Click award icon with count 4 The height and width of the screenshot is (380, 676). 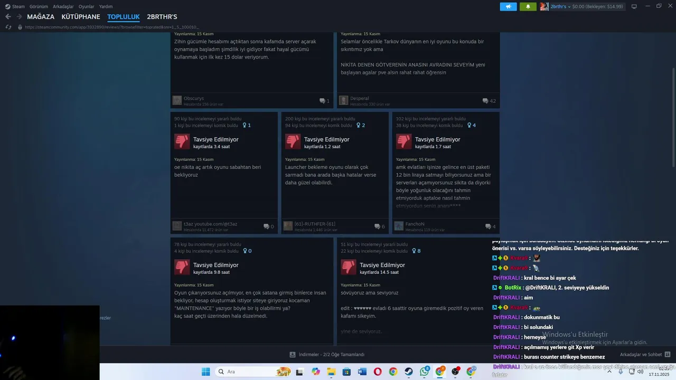tap(470, 126)
